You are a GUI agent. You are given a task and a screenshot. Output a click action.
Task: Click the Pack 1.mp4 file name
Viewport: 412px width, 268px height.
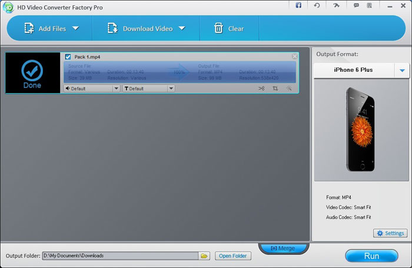click(x=87, y=57)
